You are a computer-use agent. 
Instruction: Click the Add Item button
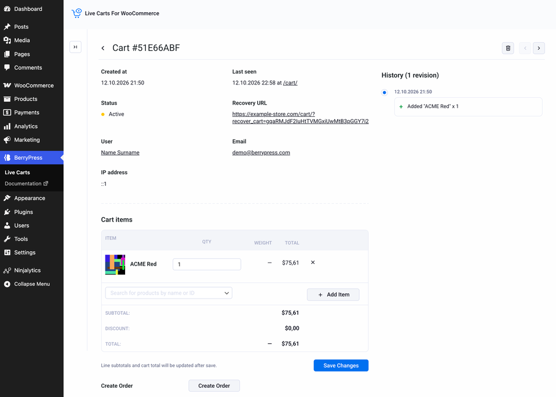pyautogui.click(x=333, y=295)
